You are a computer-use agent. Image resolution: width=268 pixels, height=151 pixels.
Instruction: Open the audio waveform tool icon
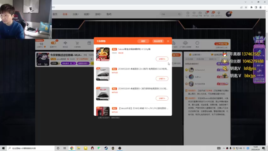65,43
